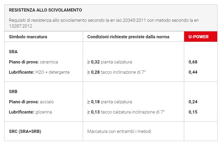
Task: Click the red U-POWER header cell
Action: 198,37
